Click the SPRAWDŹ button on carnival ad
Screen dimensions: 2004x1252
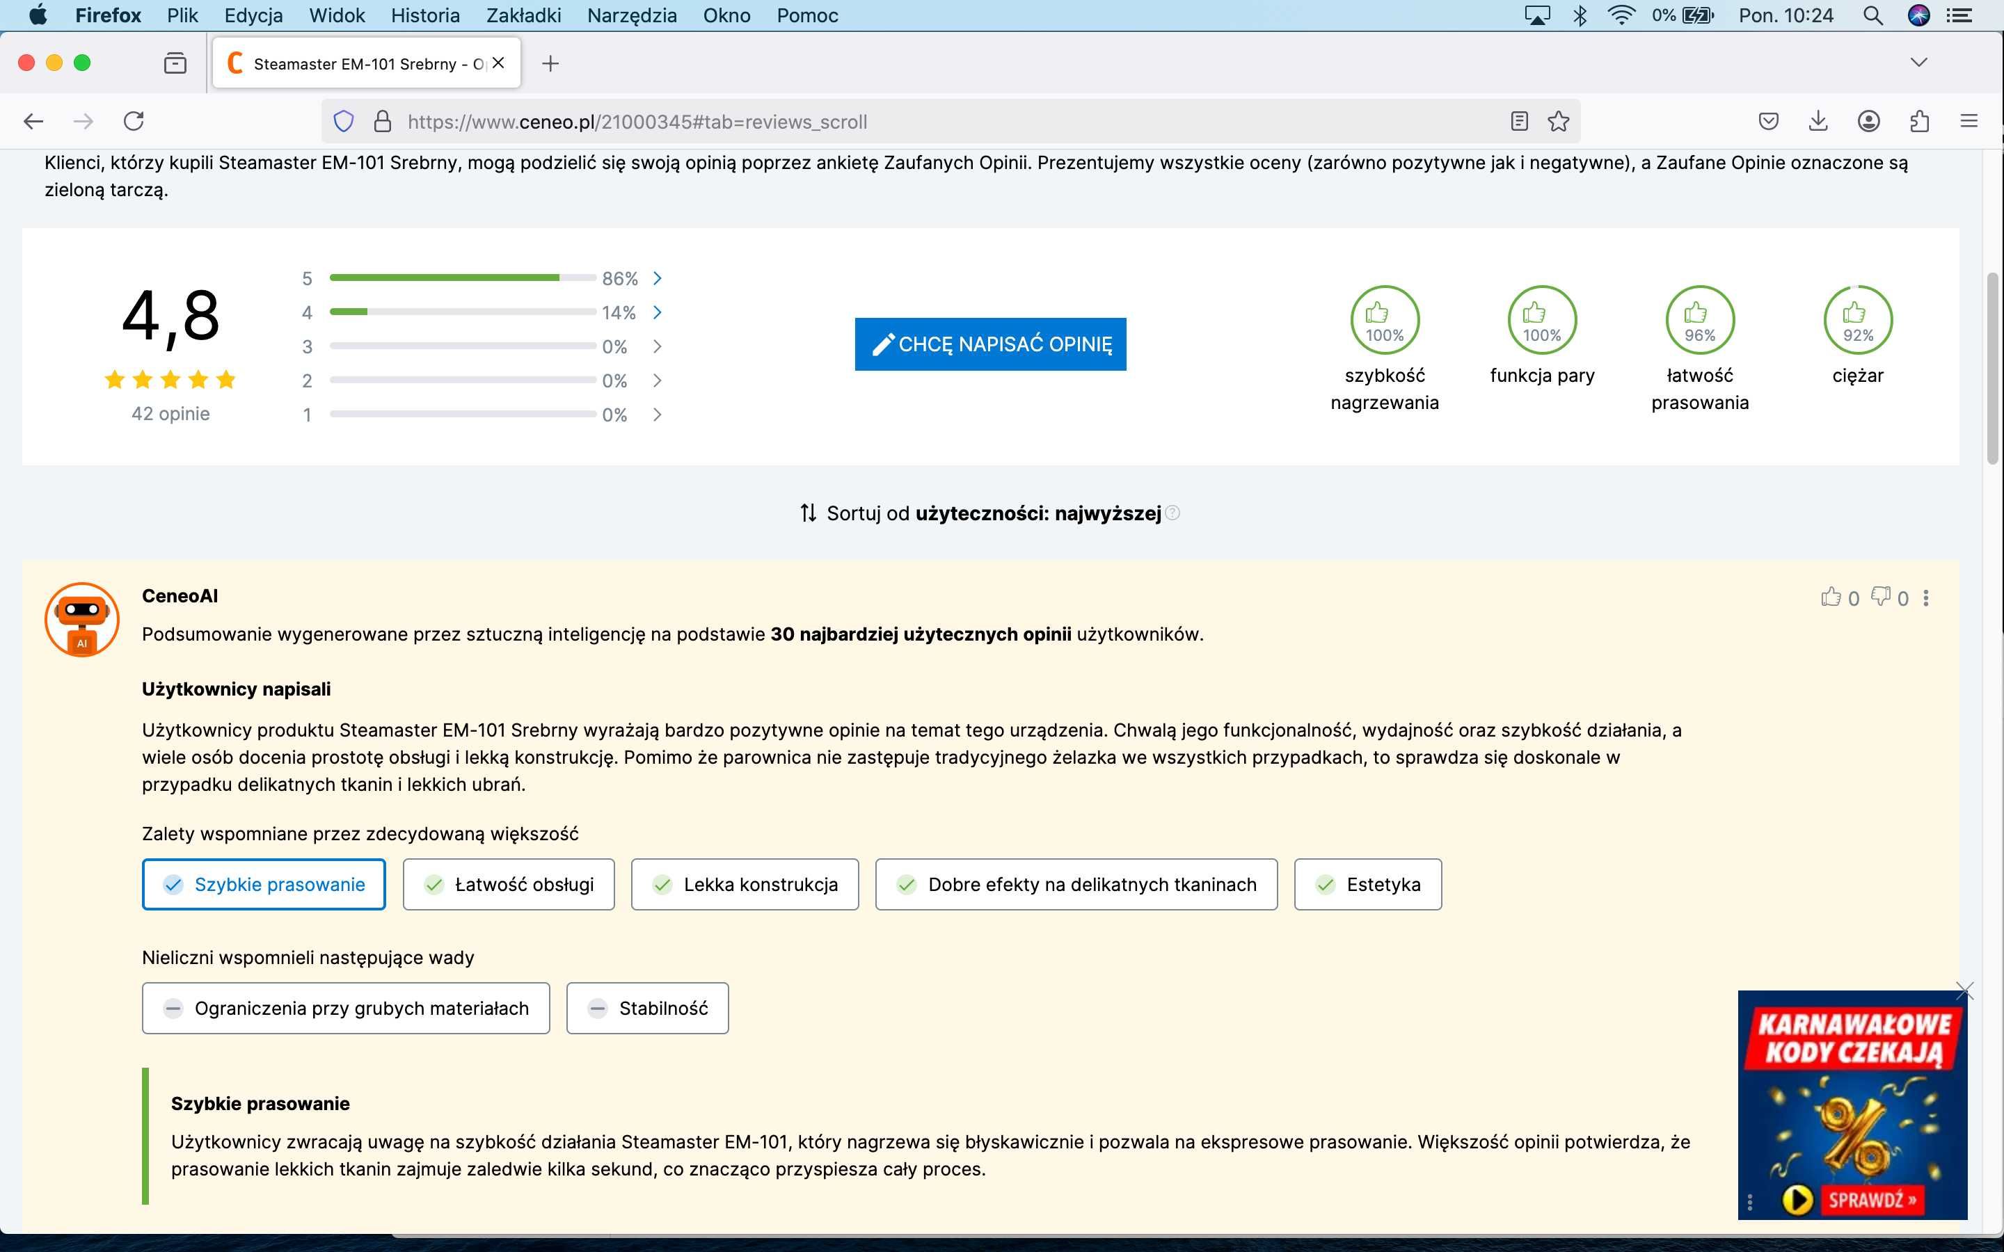tap(1872, 1199)
